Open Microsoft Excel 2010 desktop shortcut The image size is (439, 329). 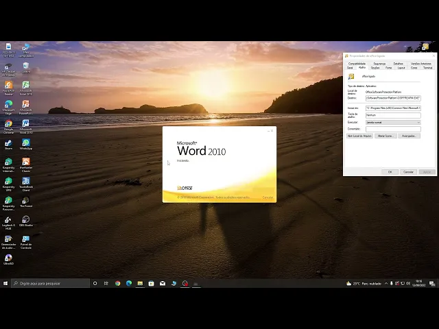coord(26,88)
